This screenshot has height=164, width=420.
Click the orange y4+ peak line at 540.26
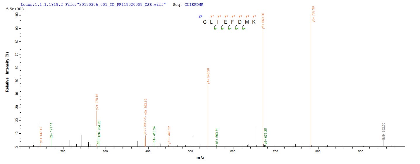pyautogui.click(x=208, y=116)
